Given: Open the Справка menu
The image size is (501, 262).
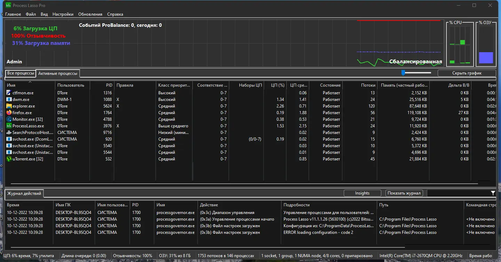Looking at the screenshot, I should tap(115, 14).
